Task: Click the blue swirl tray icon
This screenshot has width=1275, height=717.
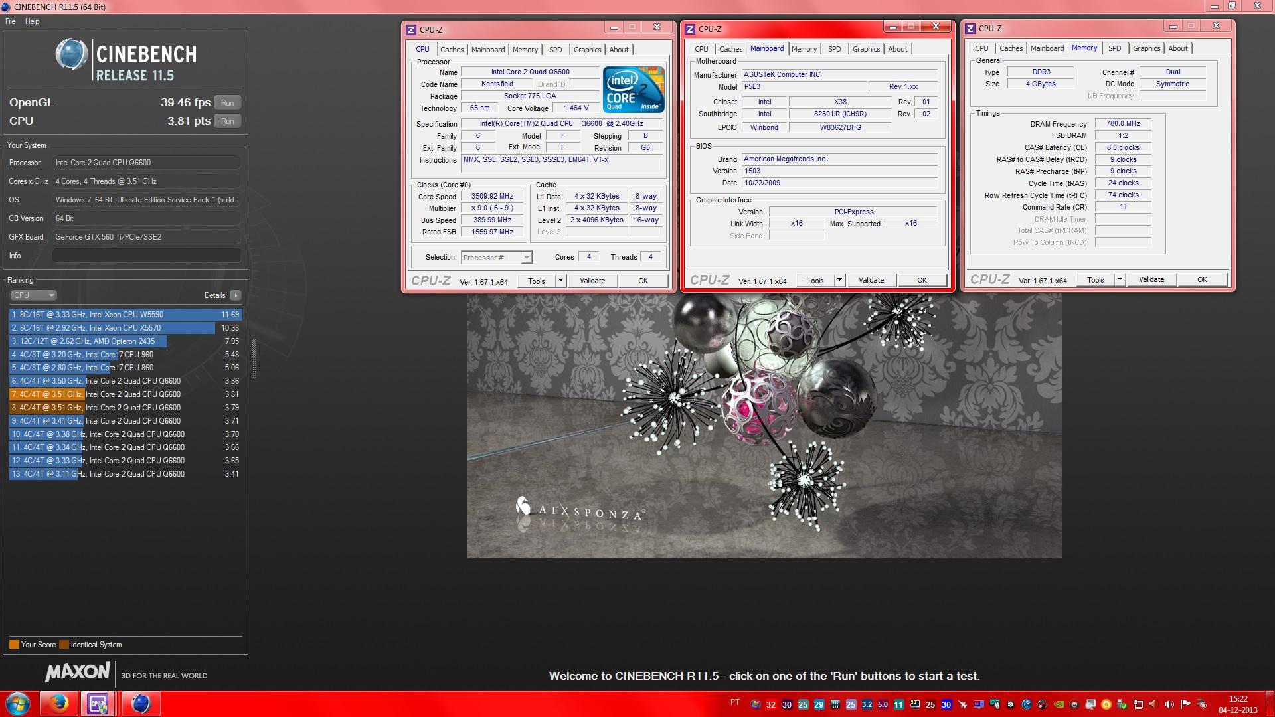Action: click(x=1027, y=704)
